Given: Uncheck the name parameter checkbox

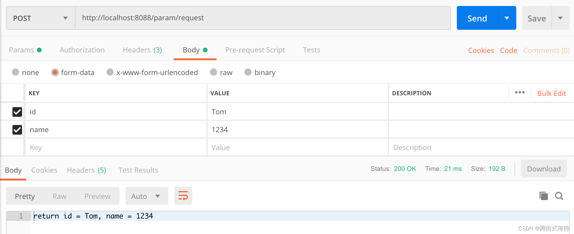Looking at the screenshot, I should pyautogui.click(x=17, y=130).
